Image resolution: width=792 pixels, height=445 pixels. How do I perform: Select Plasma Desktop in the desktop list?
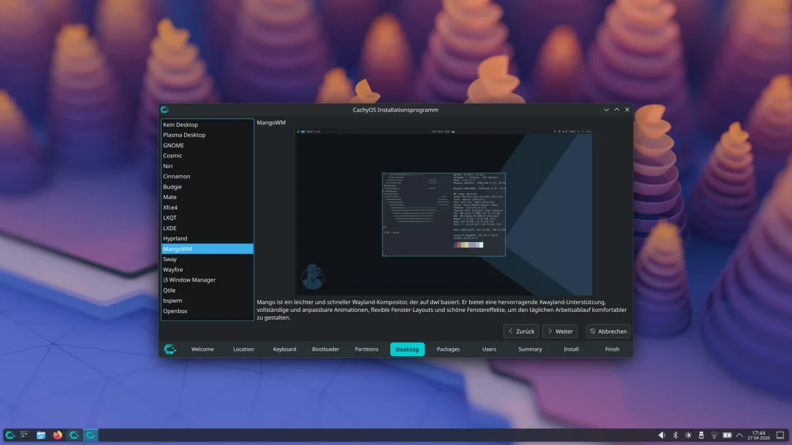184,135
